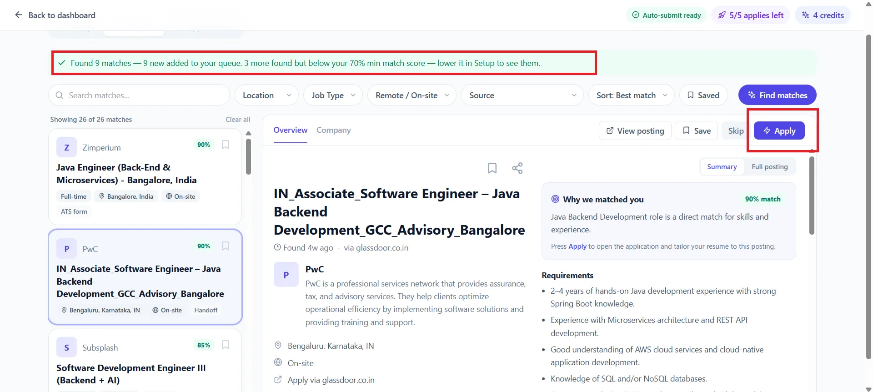The height and width of the screenshot is (392, 873).
Task: Click the rocket icon in applies left badge
Action: [x=722, y=15]
